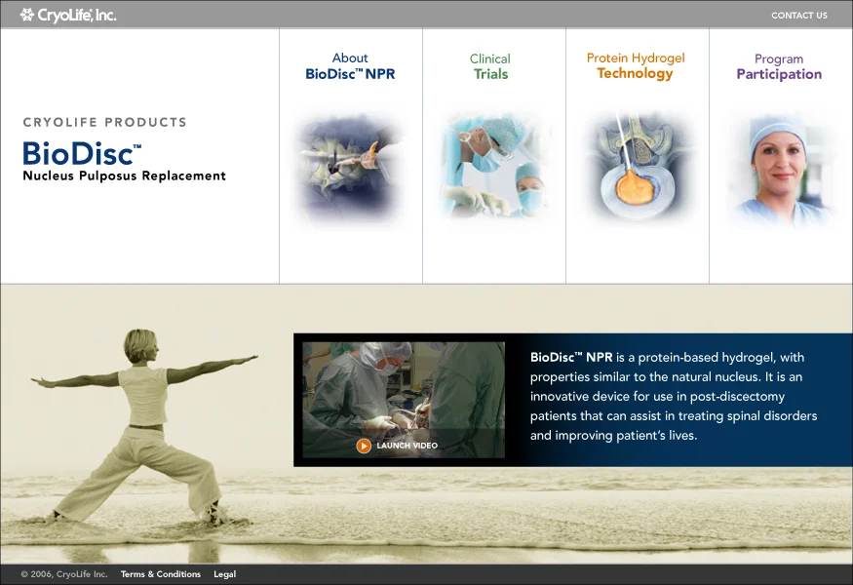This screenshot has width=853, height=585.
Task: Click the Launch Video label
Action: 407,446
